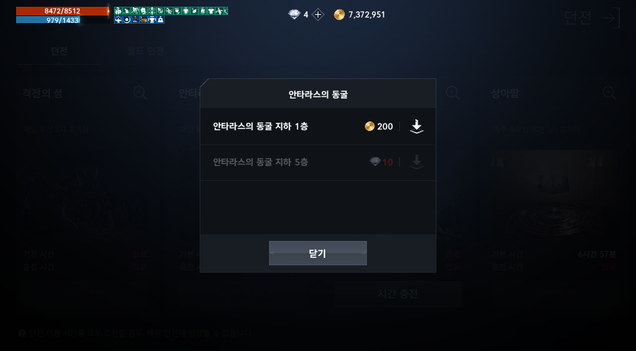Select the 던전 tab
636x351 pixels.
[x=59, y=51]
